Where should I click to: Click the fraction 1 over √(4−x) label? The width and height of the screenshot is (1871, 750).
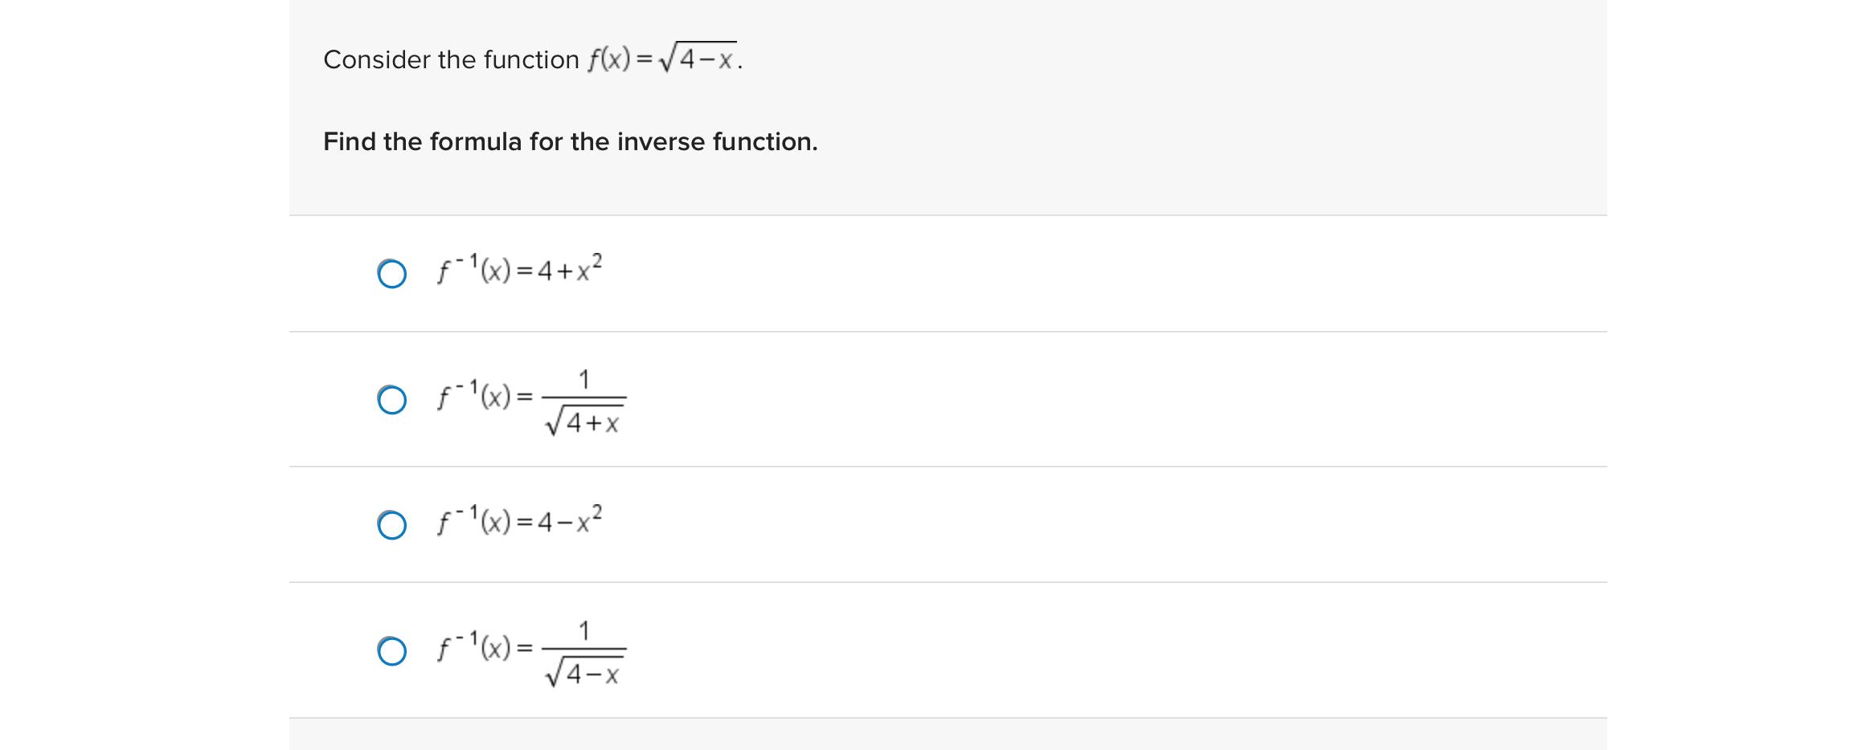click(x=584, y=652)
